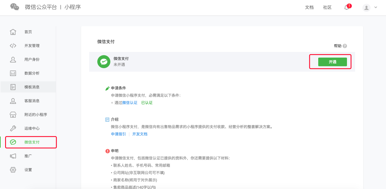Screen dimensions: 386x189
Task: Click the user avatar in header
Action: pyautogui.click(x=366, y=8)
